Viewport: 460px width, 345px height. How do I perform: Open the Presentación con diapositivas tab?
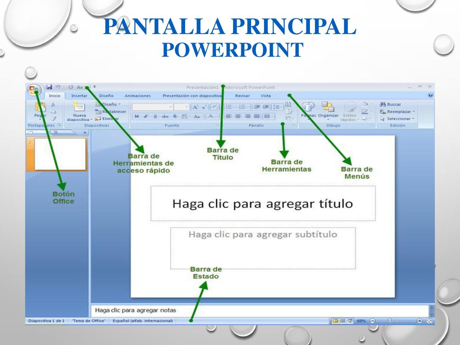point(192,96)
